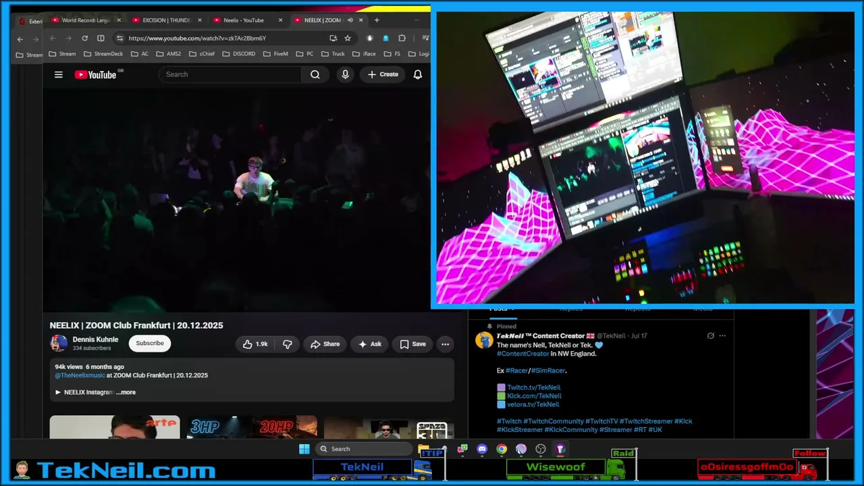Start voice search with the microphone icon
Viewport: 864px width, 486px height.
pos(345,74)
